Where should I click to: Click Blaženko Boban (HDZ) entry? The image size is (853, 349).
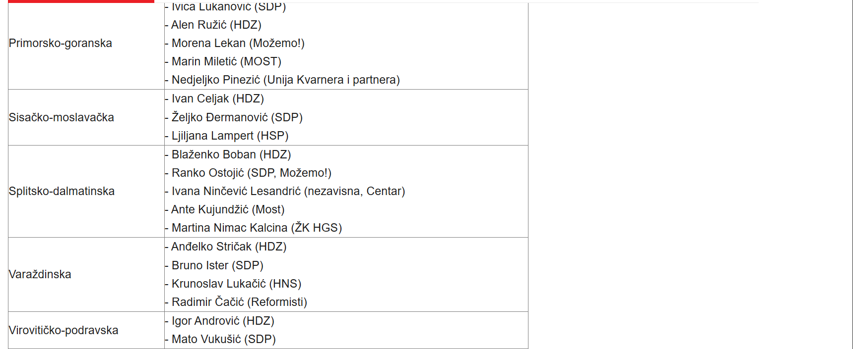231,154
